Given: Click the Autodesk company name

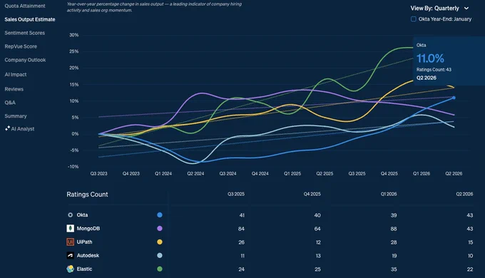Looking at the screenshot, I should pos(88,255).
